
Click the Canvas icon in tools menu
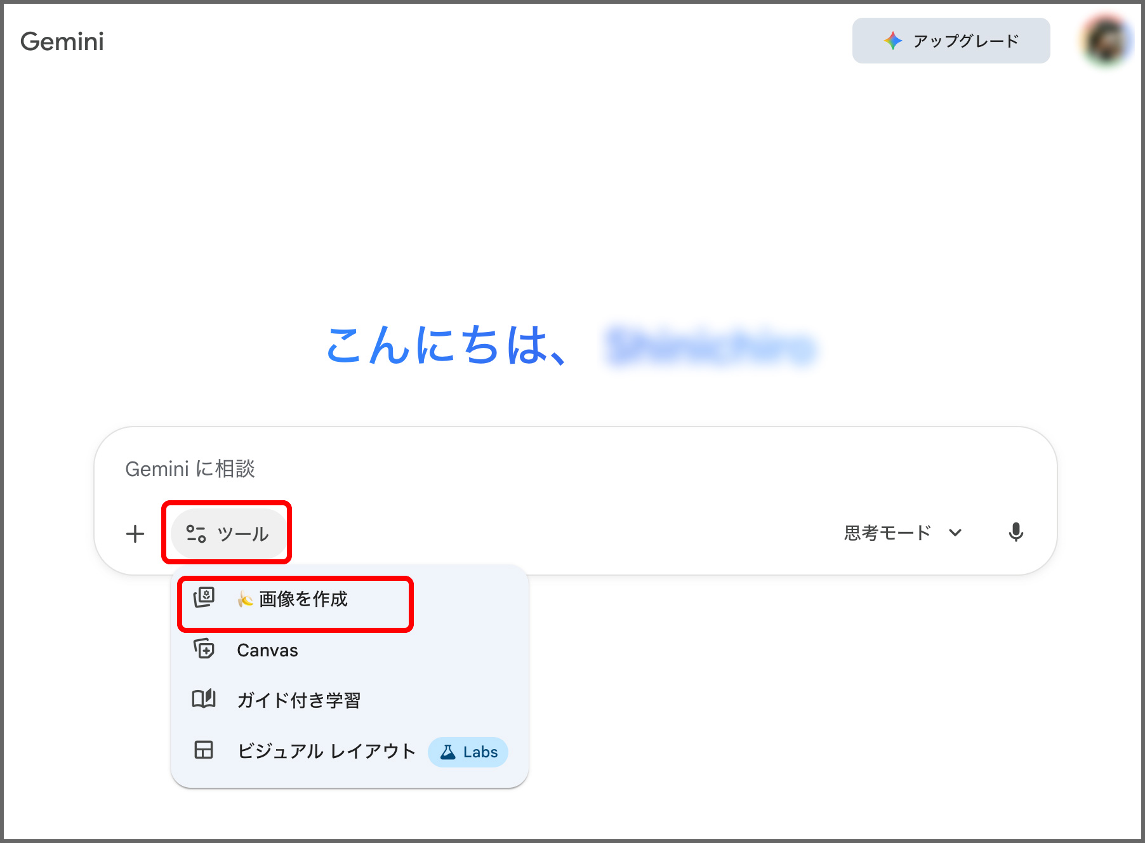pos(204,649)
